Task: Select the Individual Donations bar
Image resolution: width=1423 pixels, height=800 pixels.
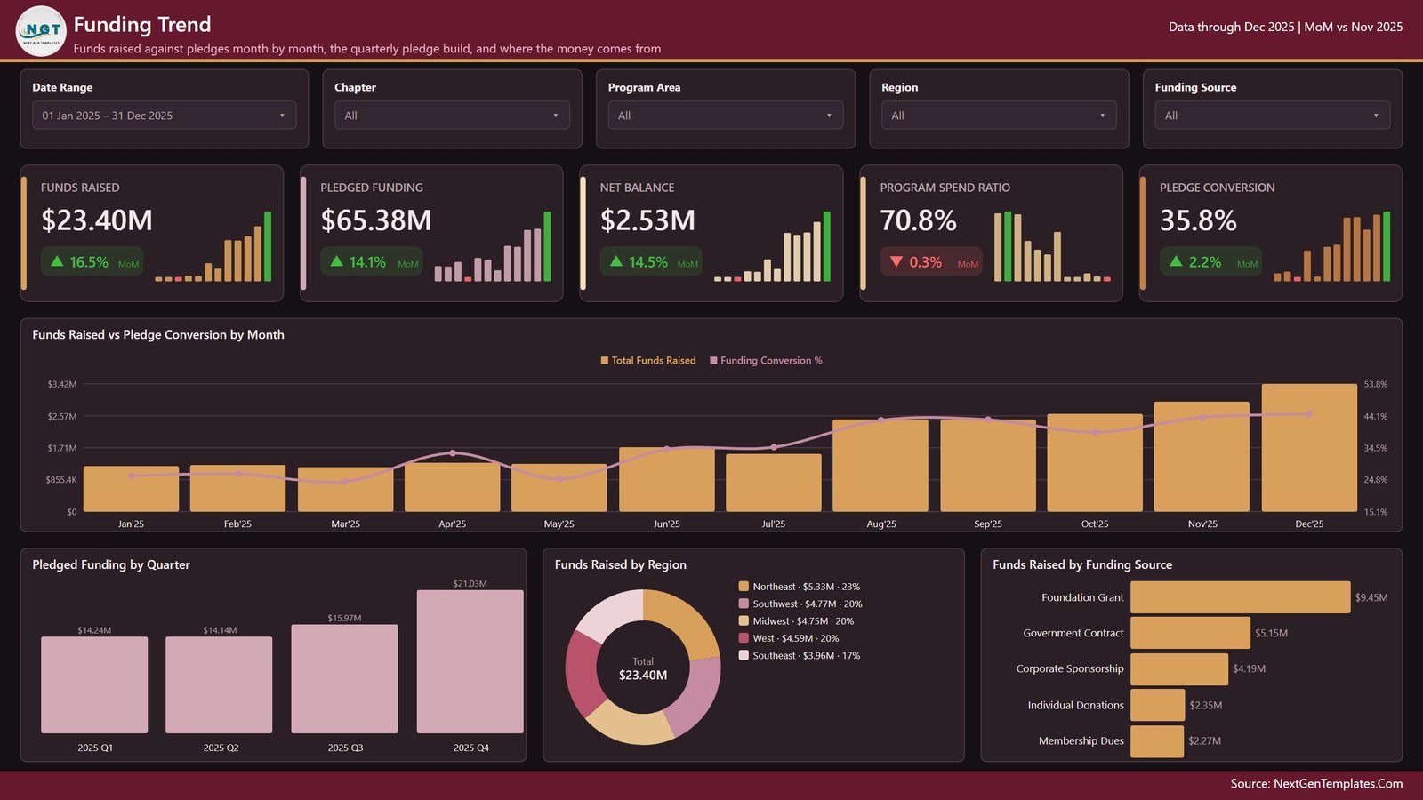Action: point(1158,705)
